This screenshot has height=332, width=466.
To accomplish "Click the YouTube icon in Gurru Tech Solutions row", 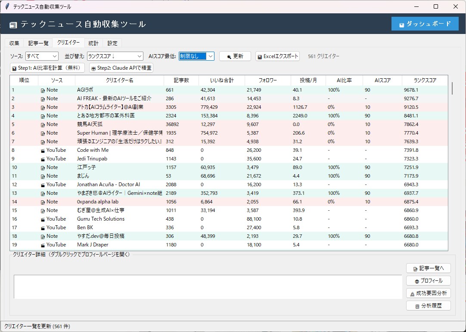I will tap(43, 219).
